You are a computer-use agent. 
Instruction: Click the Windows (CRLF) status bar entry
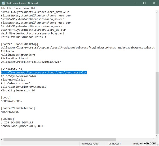click(x=91, y=144)
